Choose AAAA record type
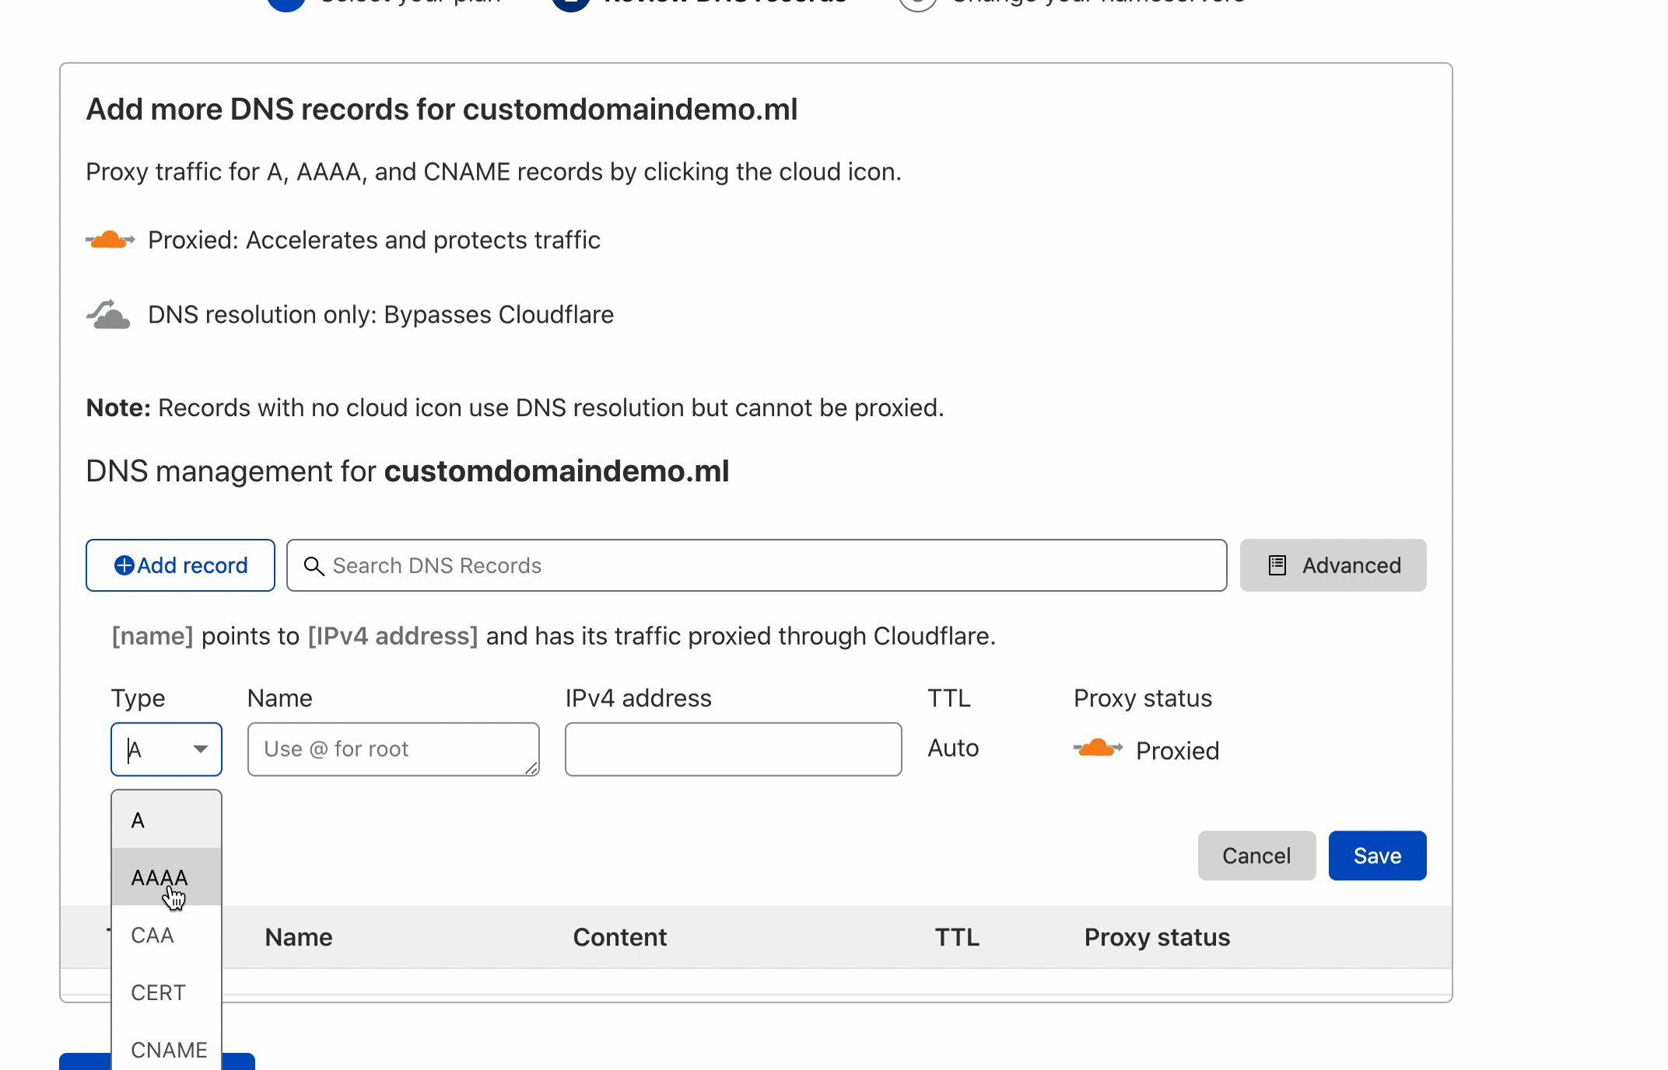The height and width of the screenshot is (1070, 1668). [166, 877]
